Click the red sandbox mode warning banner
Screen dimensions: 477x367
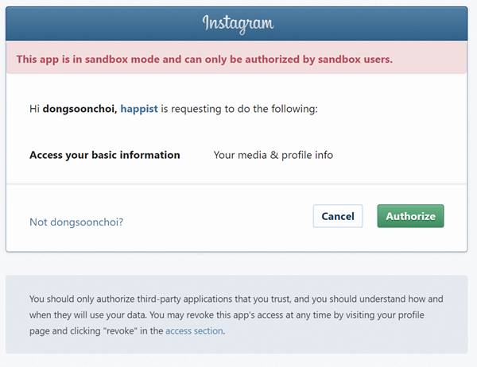pos(236,59)
